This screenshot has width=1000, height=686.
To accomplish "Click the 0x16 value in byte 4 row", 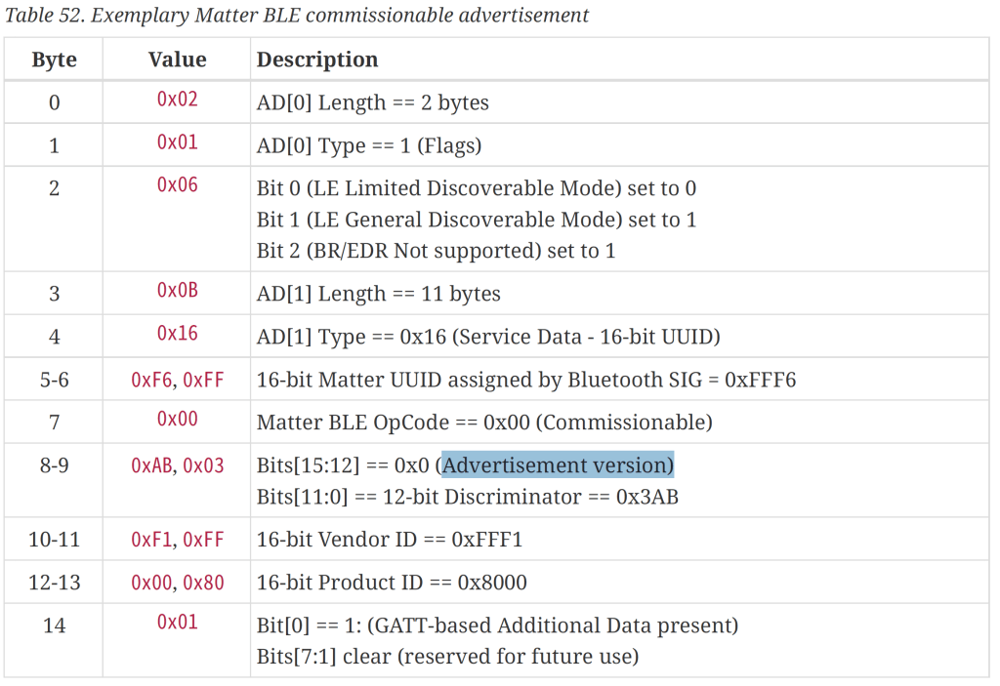I will coord(177,334).
